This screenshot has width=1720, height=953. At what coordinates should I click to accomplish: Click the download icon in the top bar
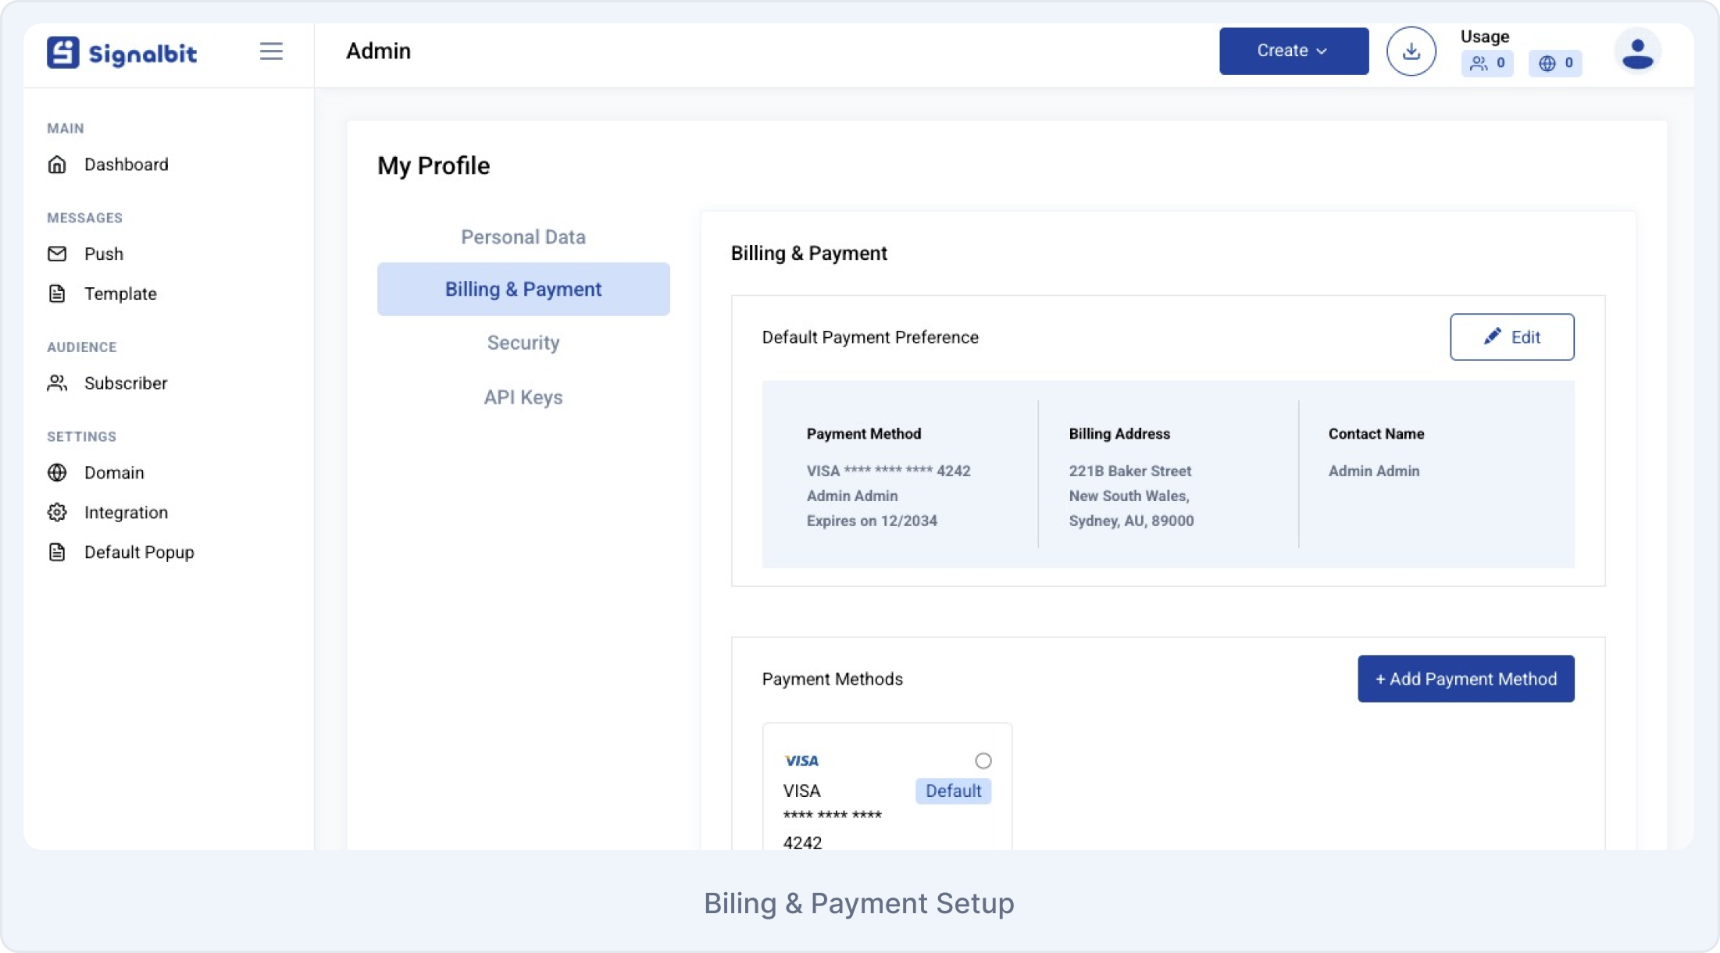1411,51
